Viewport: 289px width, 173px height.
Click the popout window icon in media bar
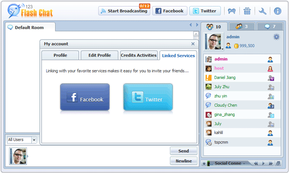[x=278, y=163]
